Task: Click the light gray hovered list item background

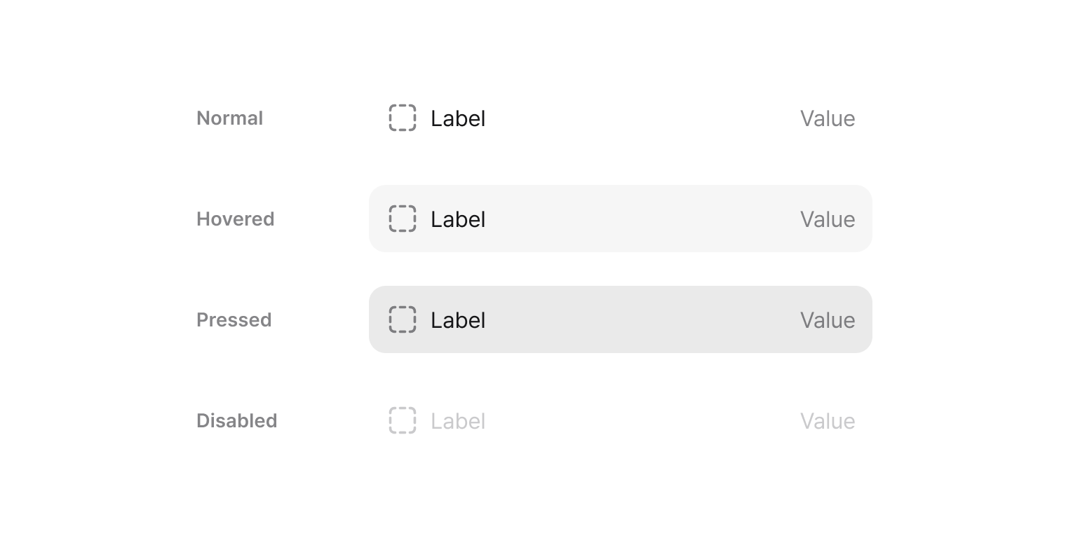Action: (631, 219)
